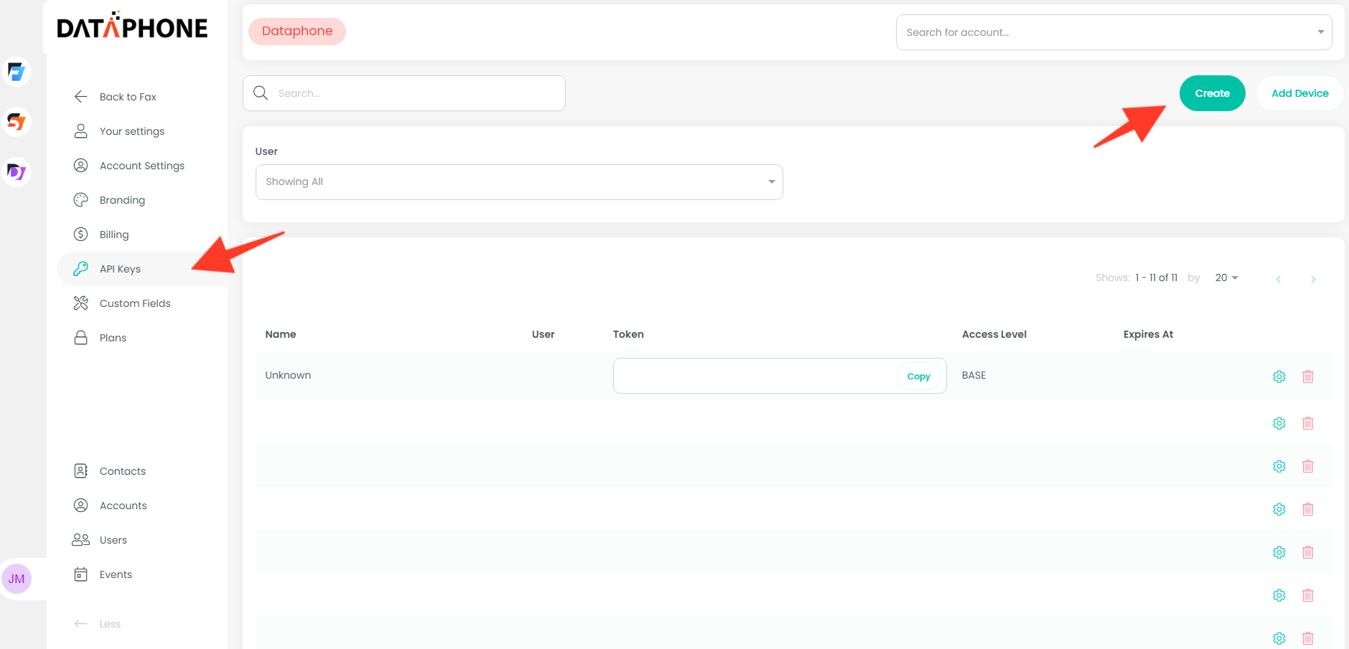Click the blue Fax app icon in left rail
Viewport: 1349px width, 649px height.
tap(17, 72)
